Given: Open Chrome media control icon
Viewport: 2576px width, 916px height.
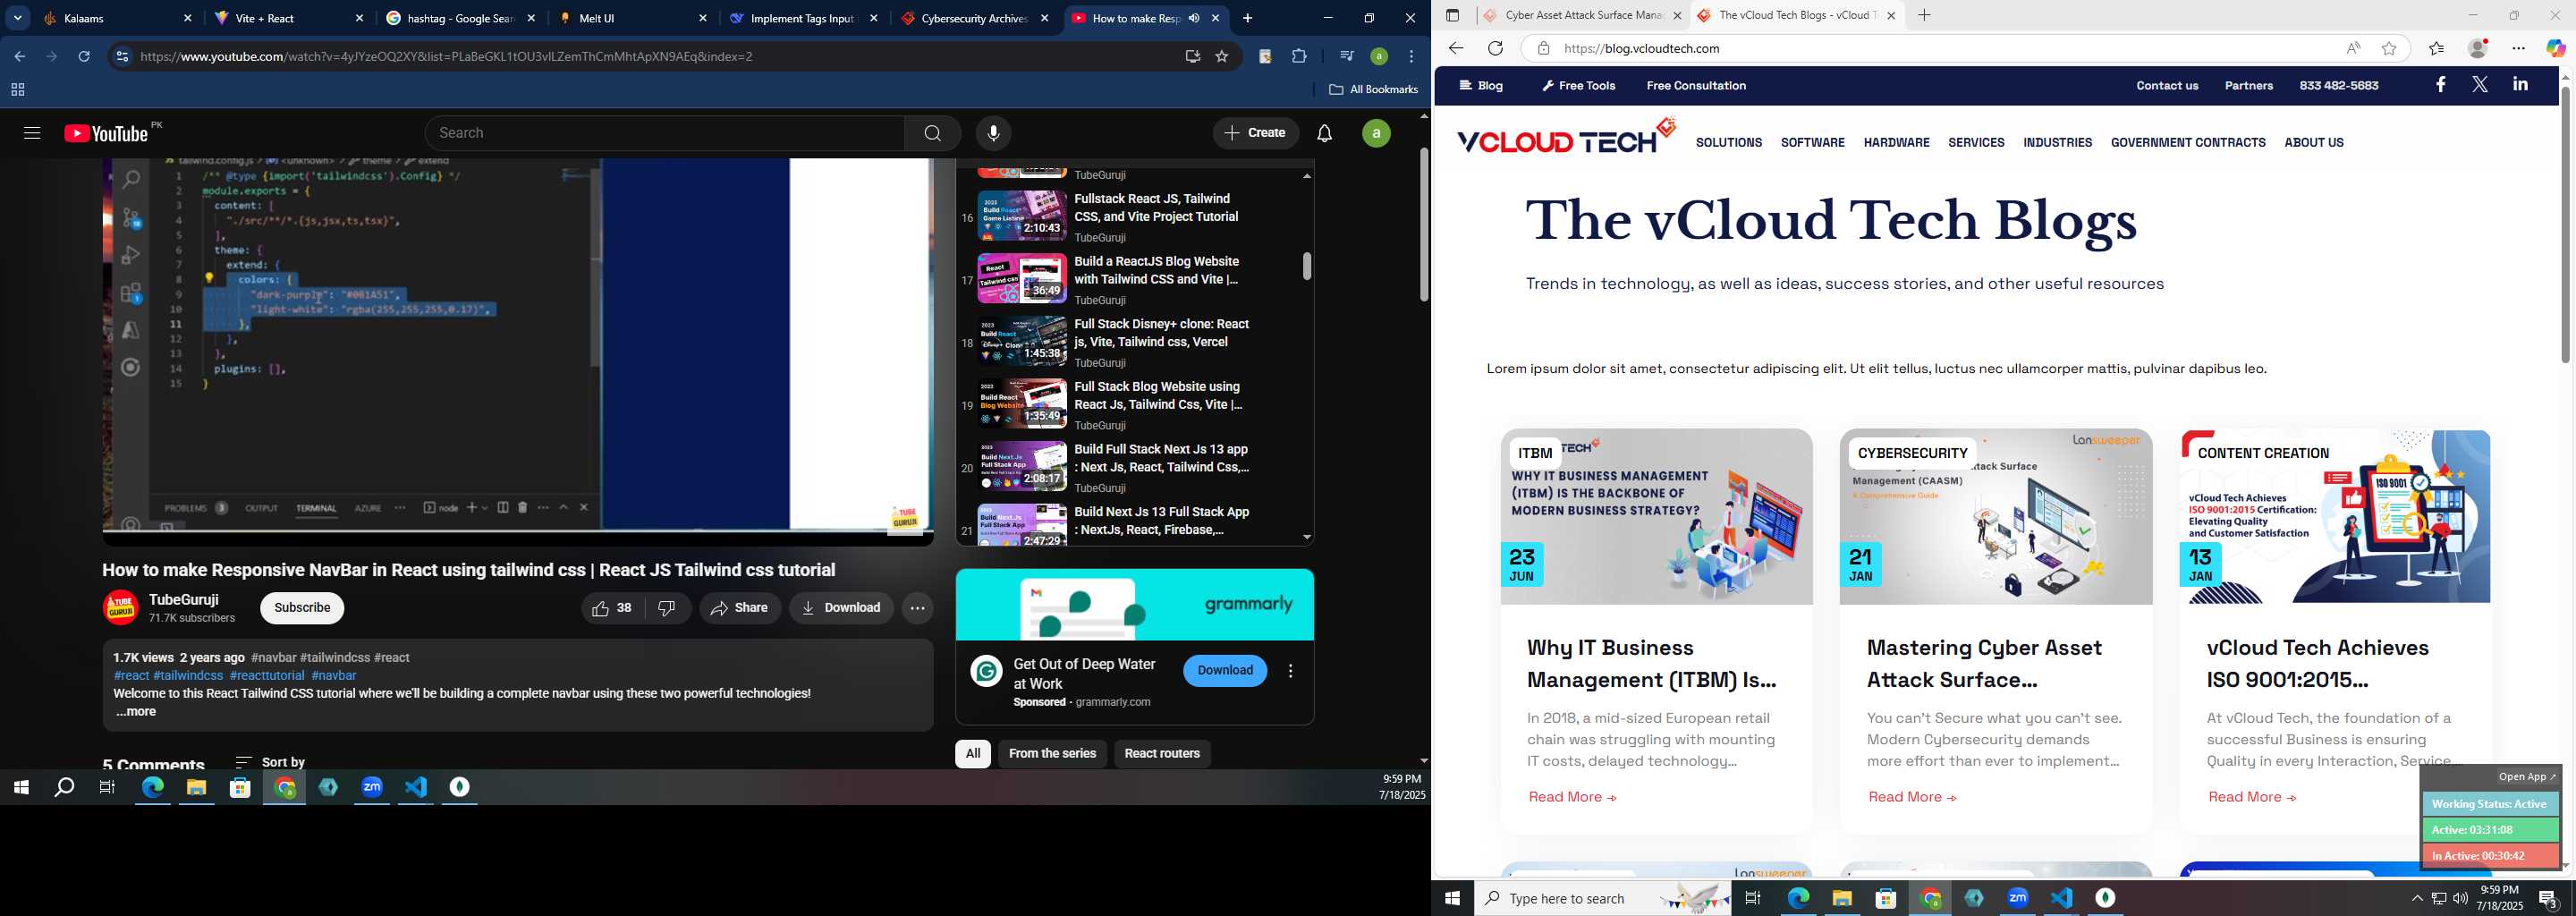Looking at the screenshot, I should click(1346, 57).
